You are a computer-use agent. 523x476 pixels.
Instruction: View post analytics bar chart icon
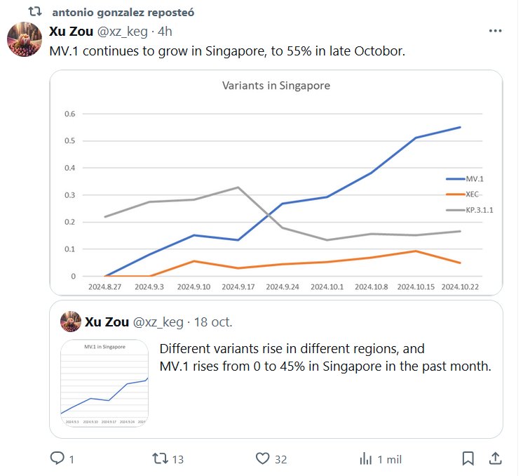click(365, 458)
